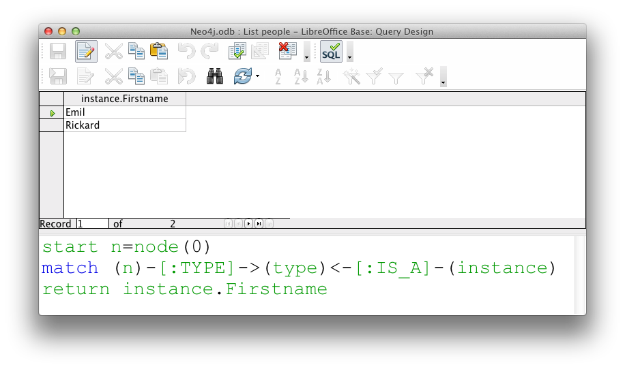Click '[:IS_A]' in the query text
625x369 pixels.
point(392,268)
